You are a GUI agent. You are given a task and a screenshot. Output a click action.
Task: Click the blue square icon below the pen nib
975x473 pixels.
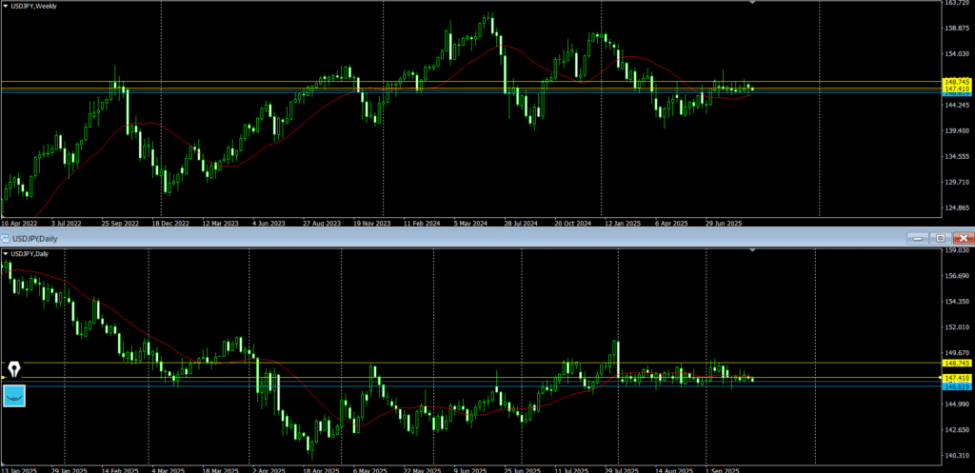tap(14, 394)
